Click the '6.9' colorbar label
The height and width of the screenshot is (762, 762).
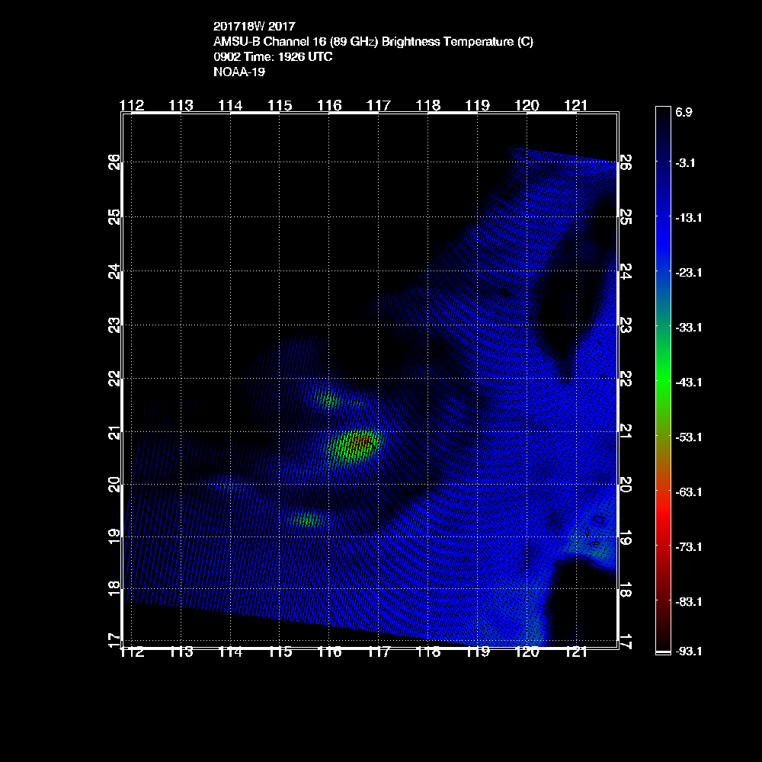click(684, 112)
